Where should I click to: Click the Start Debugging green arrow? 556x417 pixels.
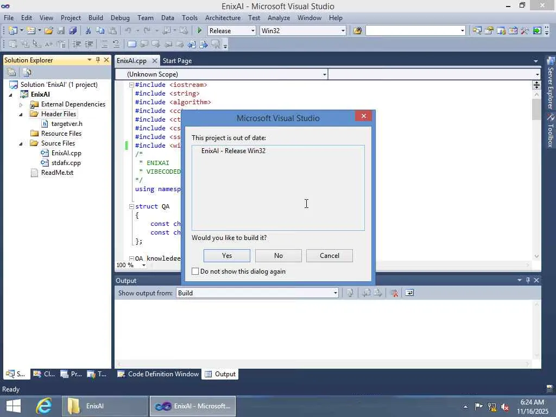pos(199,31)
